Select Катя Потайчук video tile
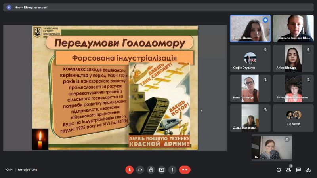 pos(250,88)
